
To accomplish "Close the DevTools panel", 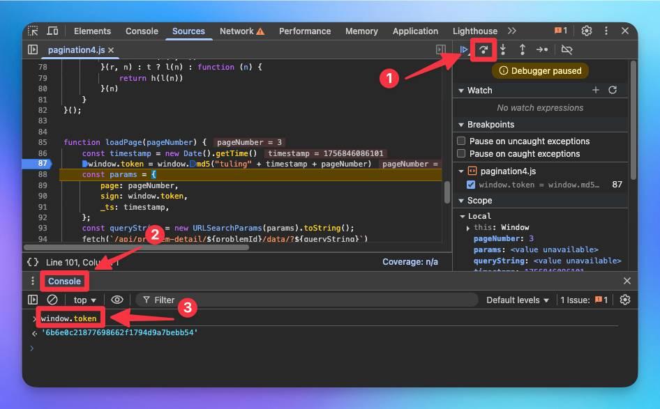I will tap(625, 31).
